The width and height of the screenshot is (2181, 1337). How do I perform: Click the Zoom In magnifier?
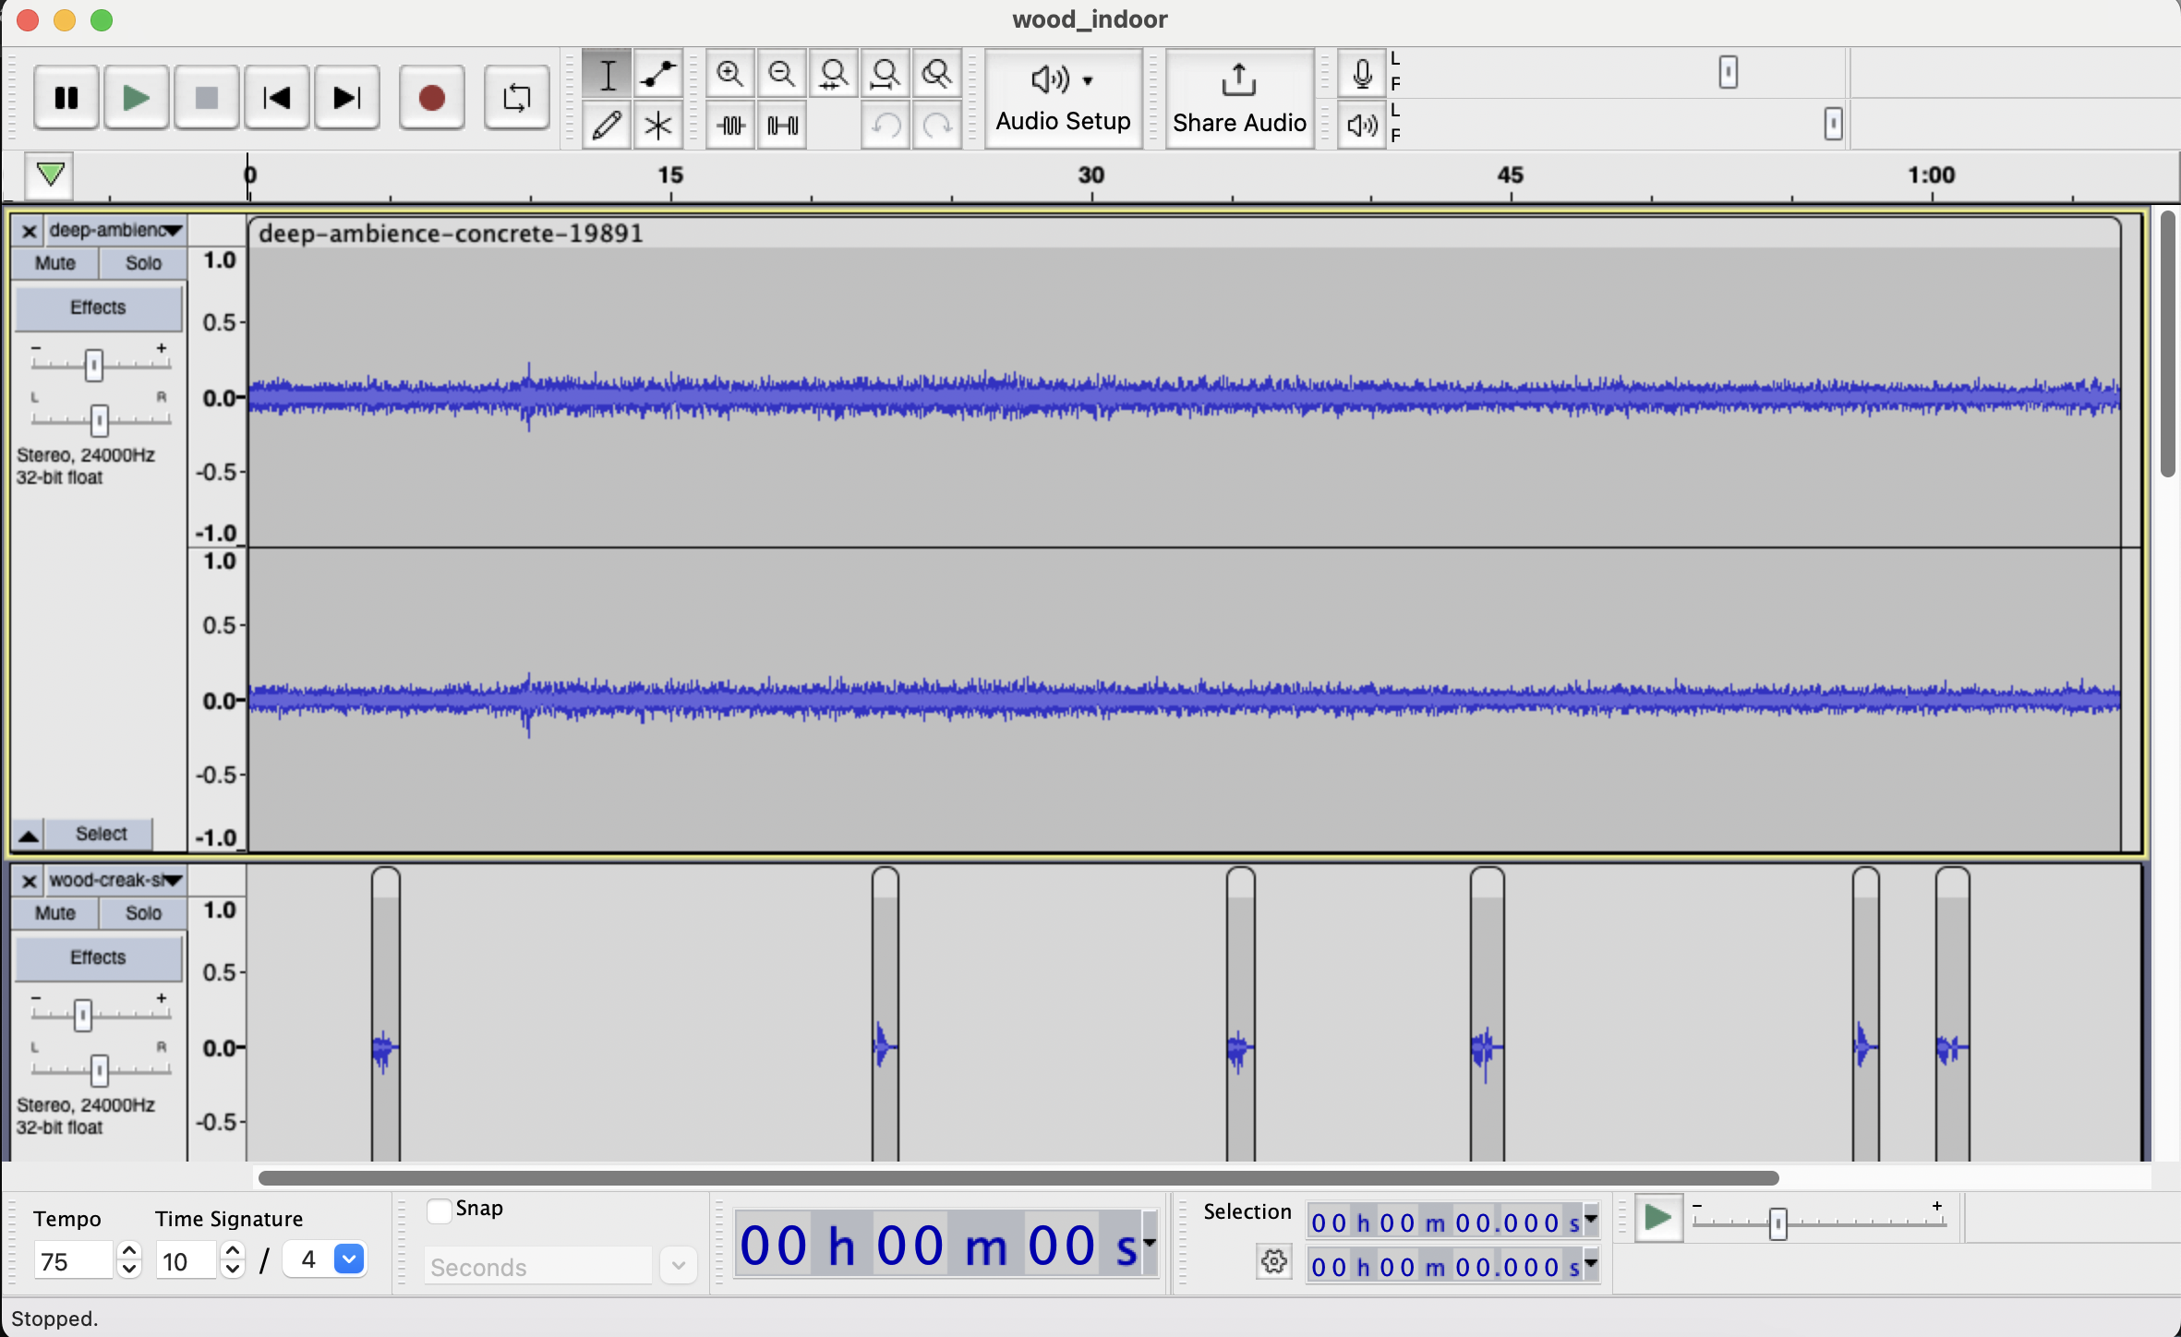pos(729,74)
